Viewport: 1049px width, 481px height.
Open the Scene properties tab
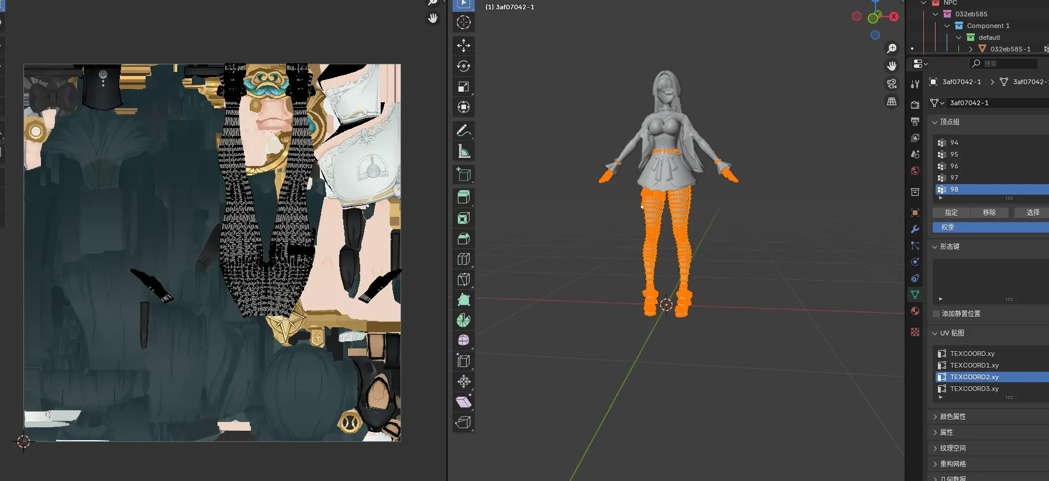click(915, 154)
